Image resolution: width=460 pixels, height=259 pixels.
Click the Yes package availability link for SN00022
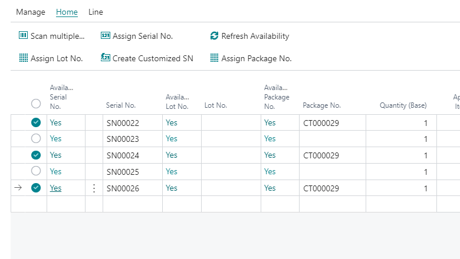tap(270, 122)
